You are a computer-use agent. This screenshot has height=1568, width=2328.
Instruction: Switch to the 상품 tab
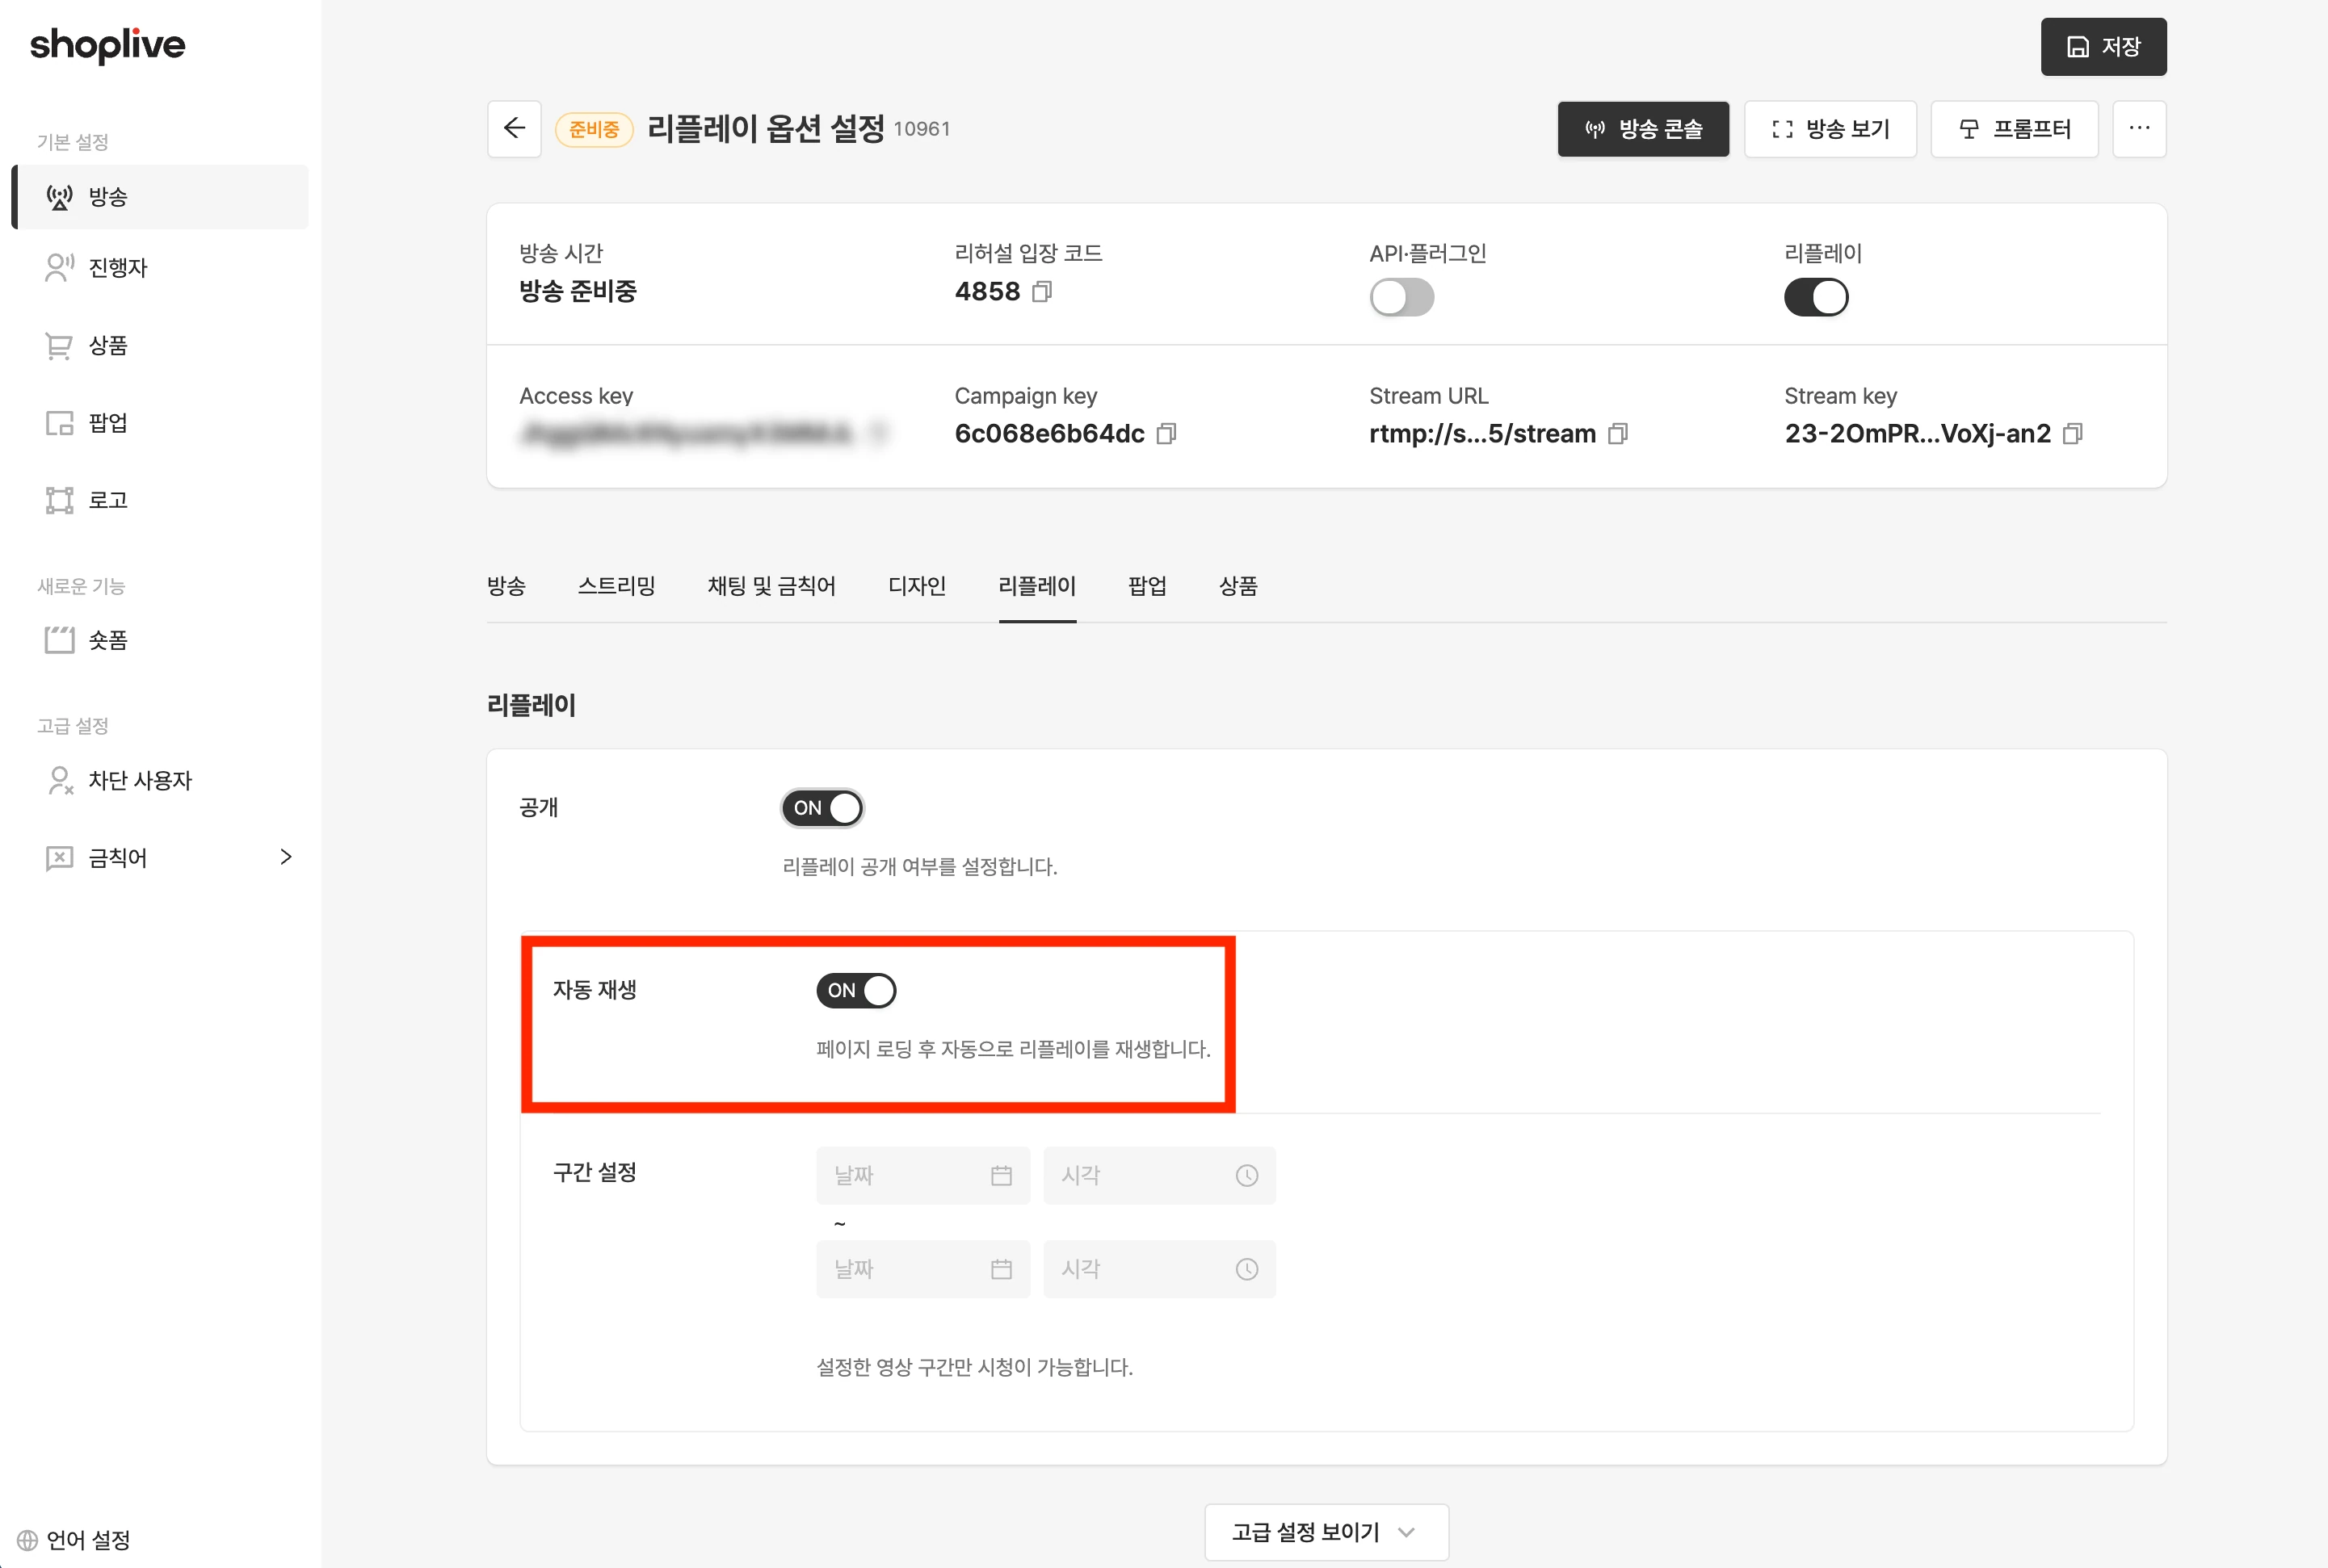1238,586
